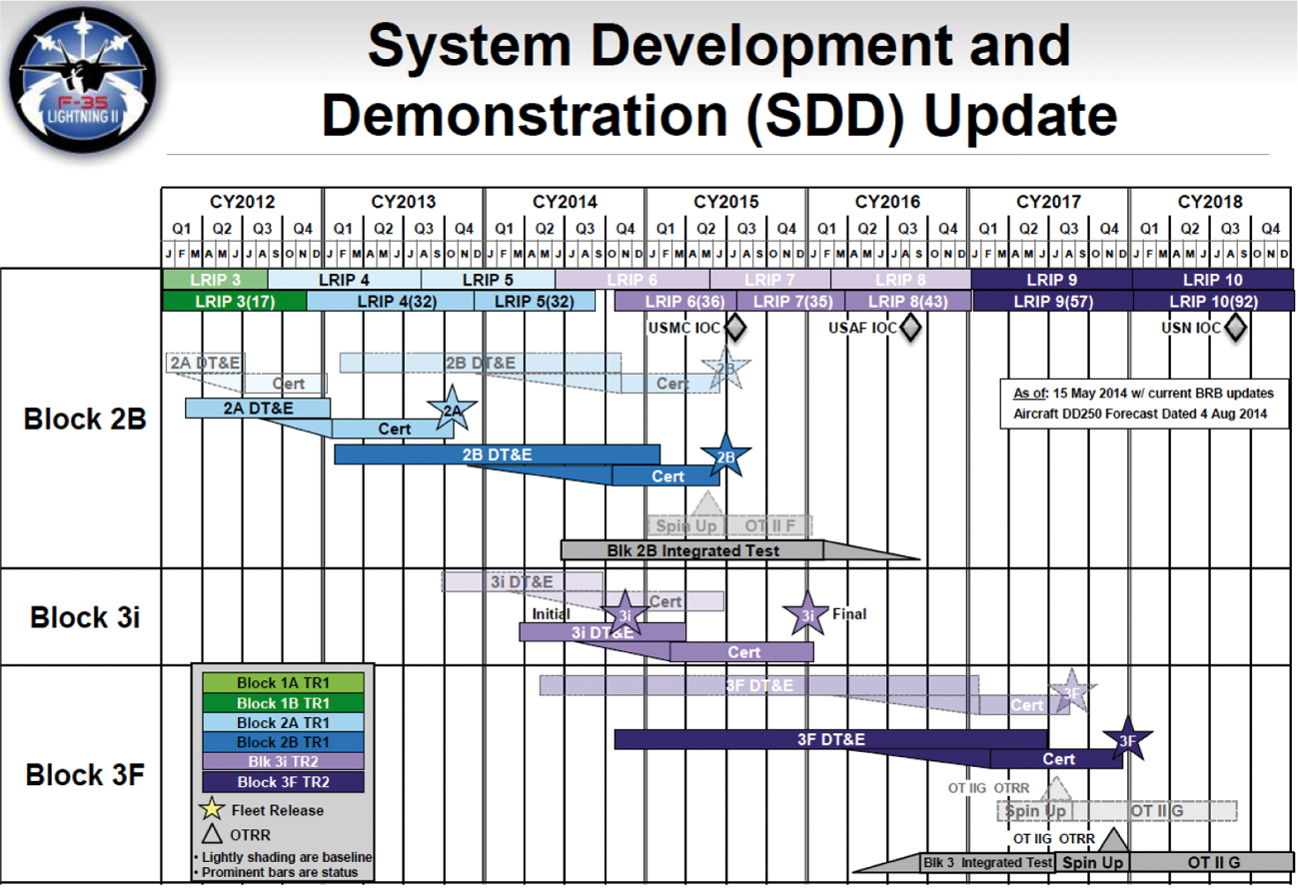Click the solid grey Spin Up bar at bottom
1298x891 pixels.
tap(1092, 862)
